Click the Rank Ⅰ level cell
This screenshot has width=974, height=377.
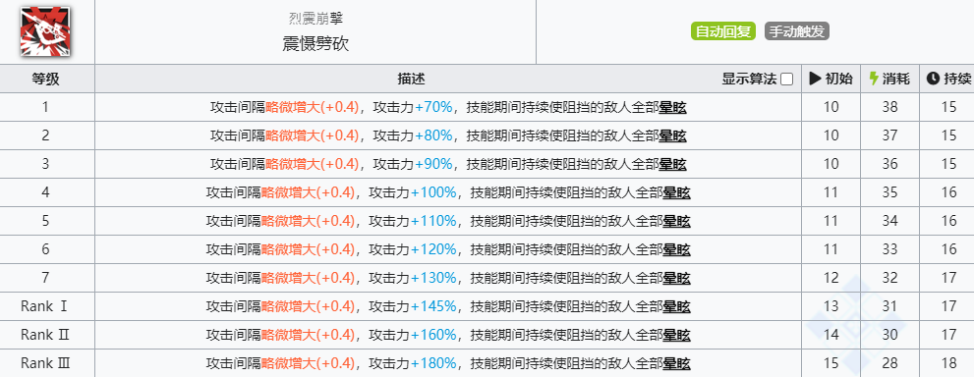pos(47,306)
